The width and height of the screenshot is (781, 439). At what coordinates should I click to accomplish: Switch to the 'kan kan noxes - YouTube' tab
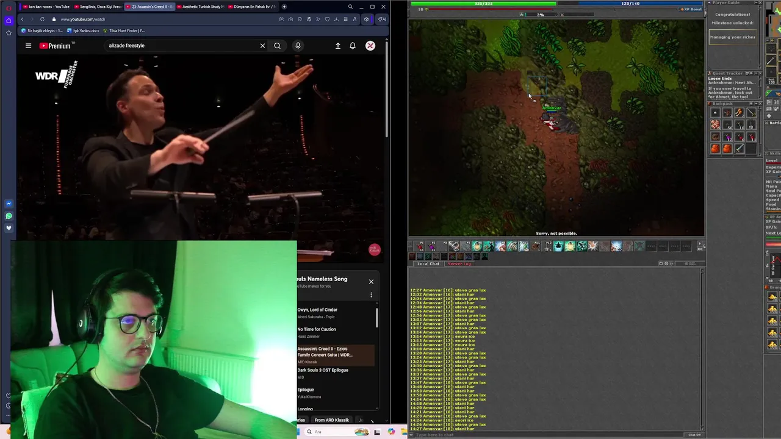click(46, 7)
